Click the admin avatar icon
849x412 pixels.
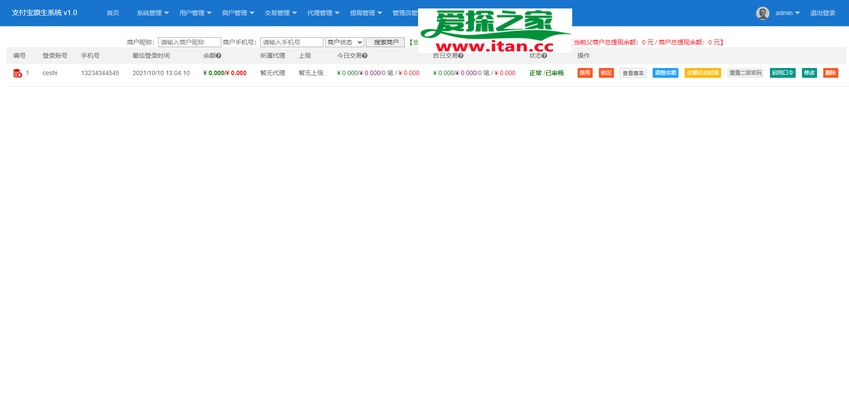[762, 13]
